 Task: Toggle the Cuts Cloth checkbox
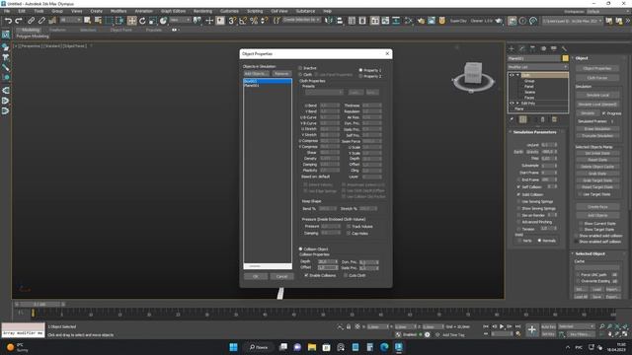tap(346, 275)
